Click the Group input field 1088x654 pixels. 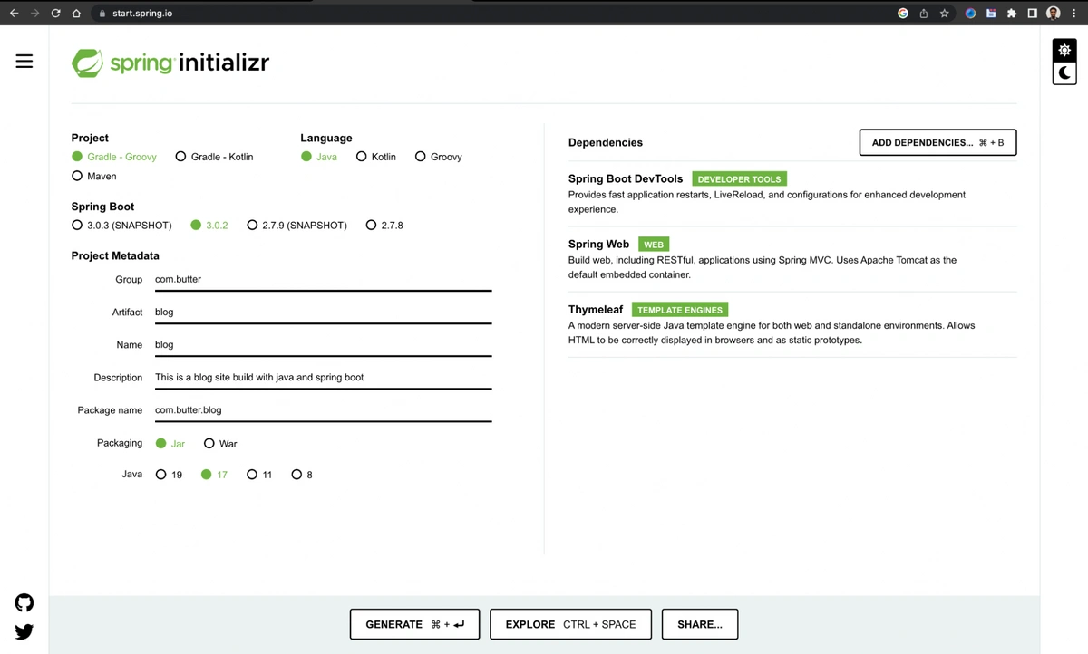pos(323,279)
